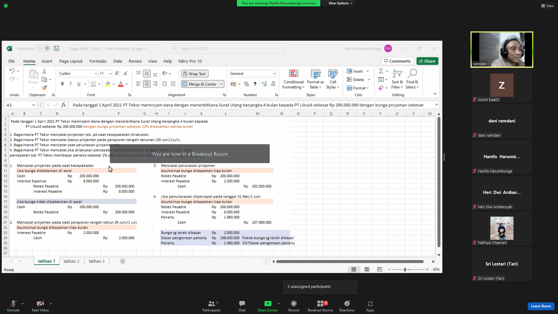Open Zoom Chat panel
This screenshot has height=314, width=558.
[242, 306]
